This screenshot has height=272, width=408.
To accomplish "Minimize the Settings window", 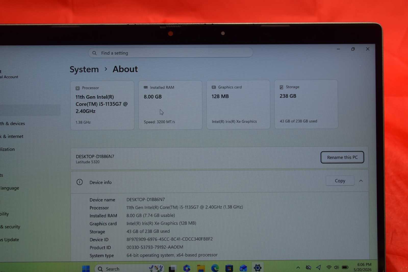I will pyautogui.click(x=338, y=49).
